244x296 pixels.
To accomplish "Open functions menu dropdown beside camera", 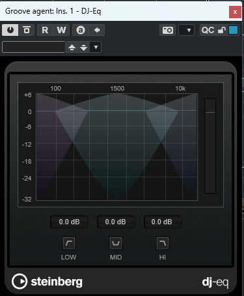I will click(x=186, y=30).
